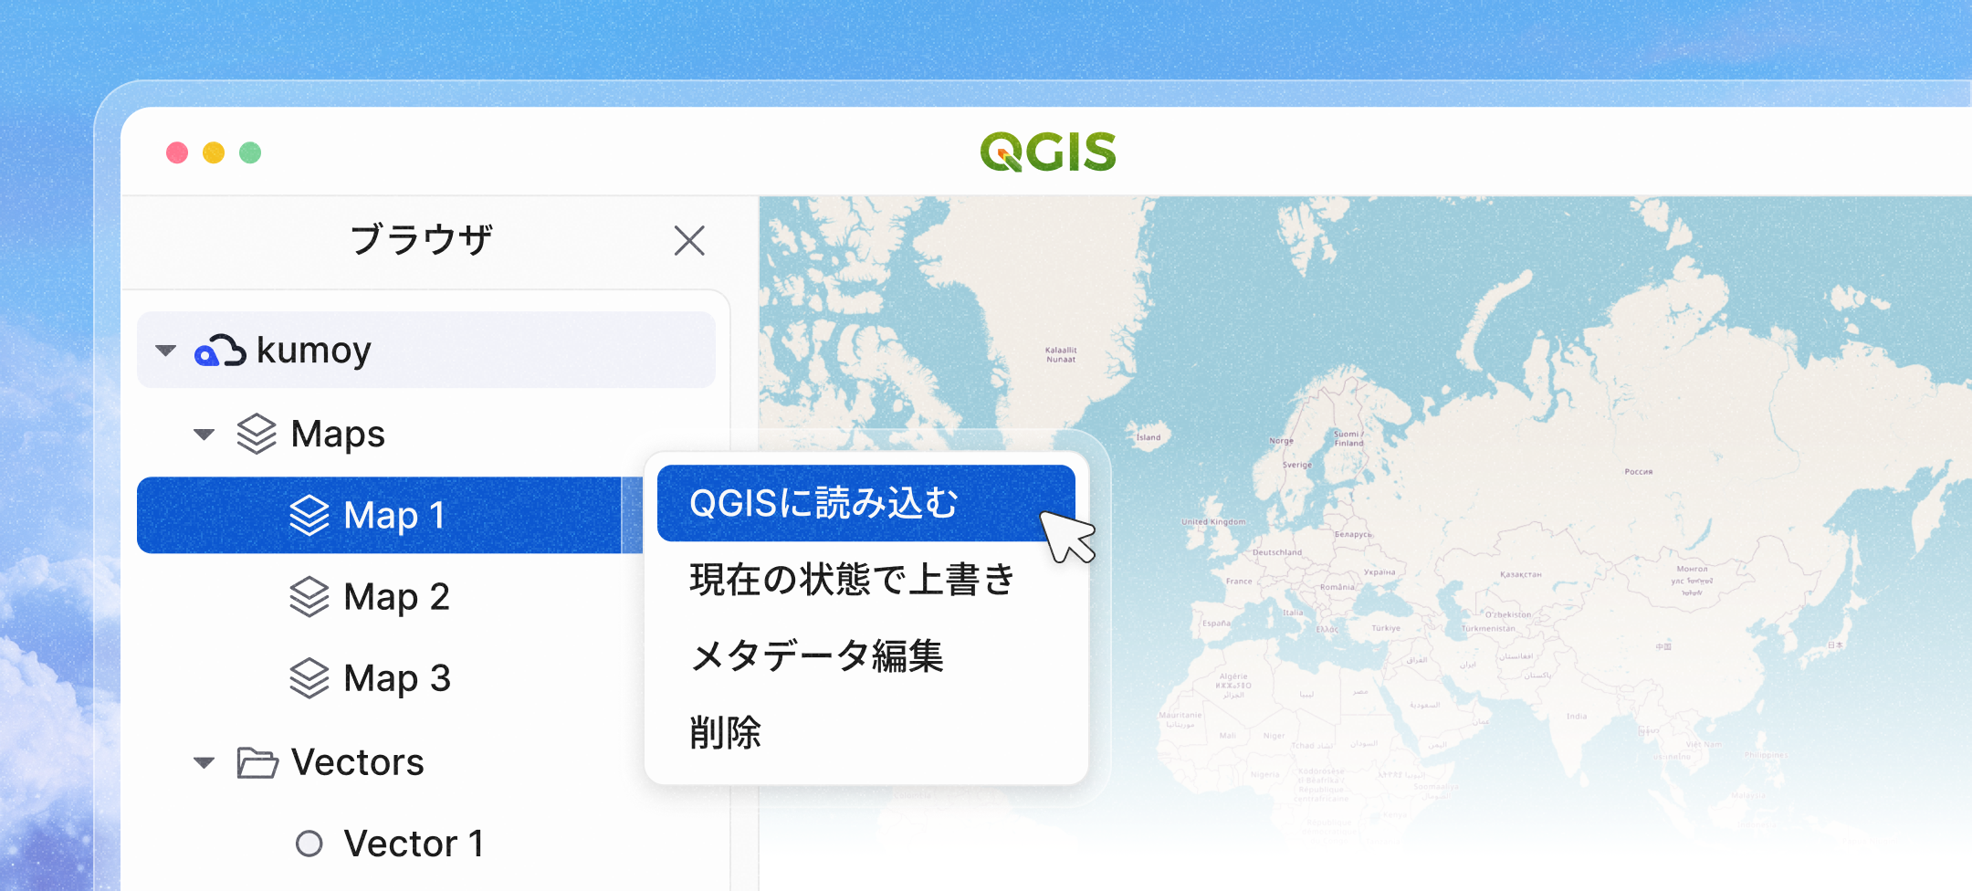The width and height of the screenshot is (1972, 891).
Task: Click the Map 3 layer icon
Action: coord(309,678)
